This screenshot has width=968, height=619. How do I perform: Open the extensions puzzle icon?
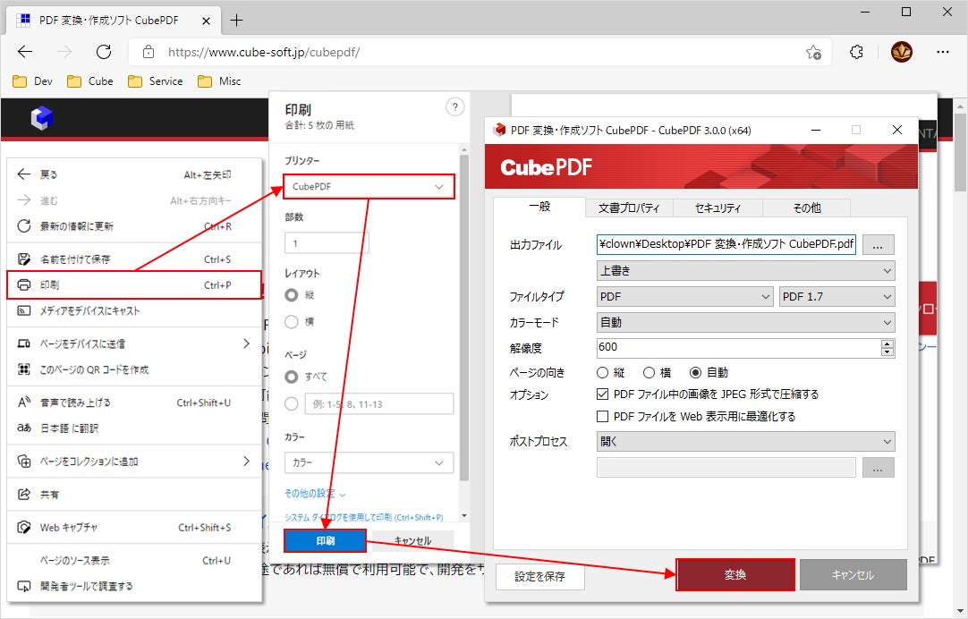[856, 52]
